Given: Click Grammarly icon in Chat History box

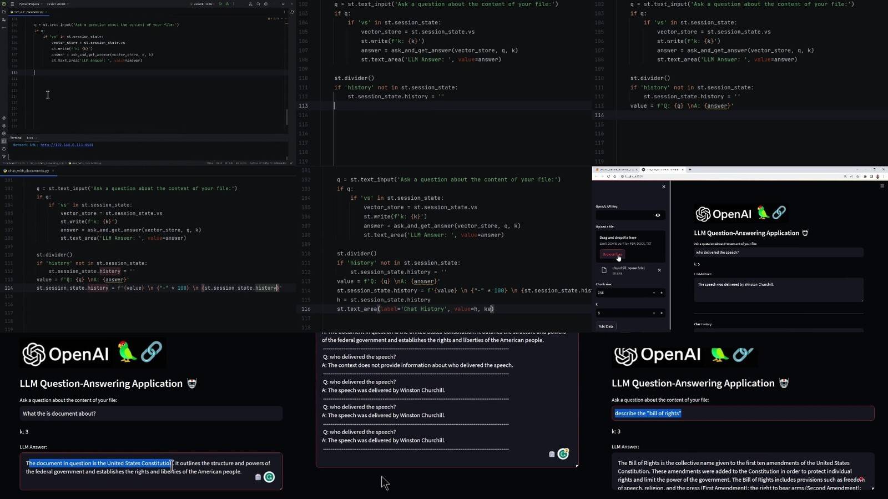Looking at the screenshot, I should click(x=563, y=454).
